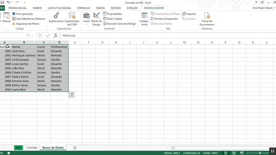Switch to Normal view icon in status bar
This screenshot has width=276, height=155.
[x=226, y=153]
